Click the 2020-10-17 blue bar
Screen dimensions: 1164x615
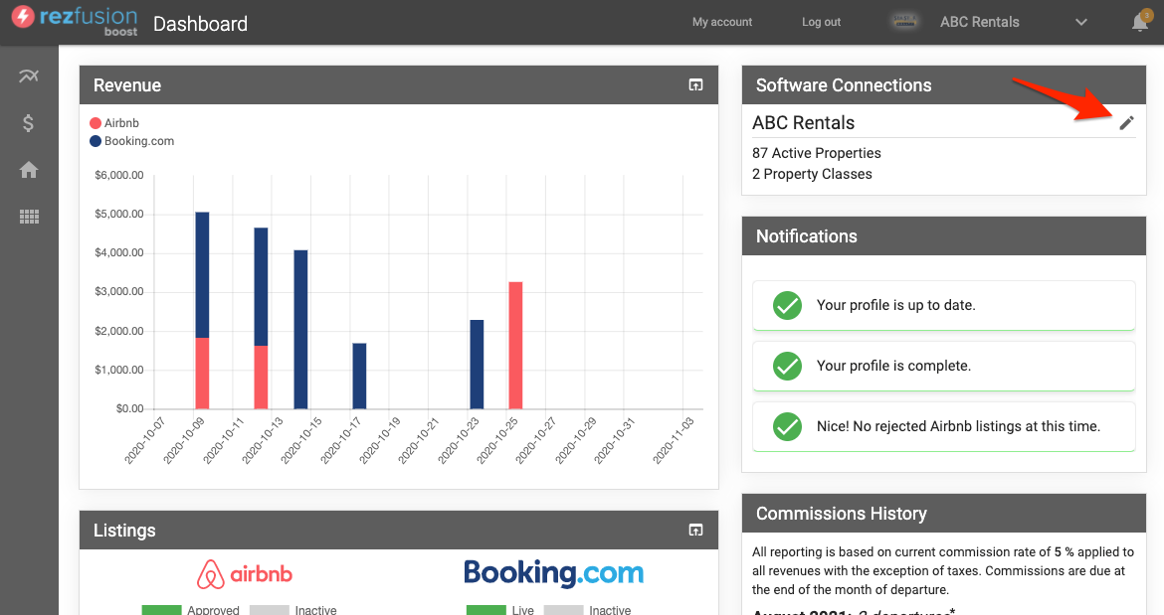point(359,377)
